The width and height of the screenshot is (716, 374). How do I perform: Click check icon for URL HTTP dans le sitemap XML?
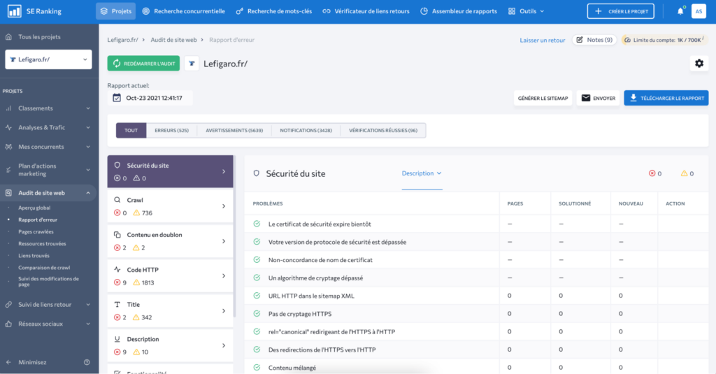tap(257, 296)
